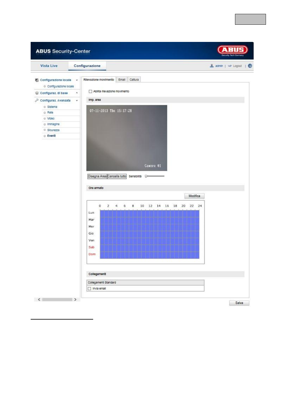This screenshot has height=407, width=287.
Task: Select the Configurazione tab
Action: [87, 66]
